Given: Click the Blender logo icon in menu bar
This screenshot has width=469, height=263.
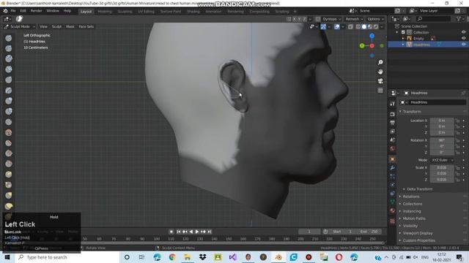Looking at the screenshot, I should tap(5, 11).
